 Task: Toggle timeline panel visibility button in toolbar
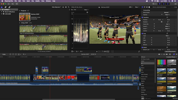pyautogui.click(x=164, y=4)
